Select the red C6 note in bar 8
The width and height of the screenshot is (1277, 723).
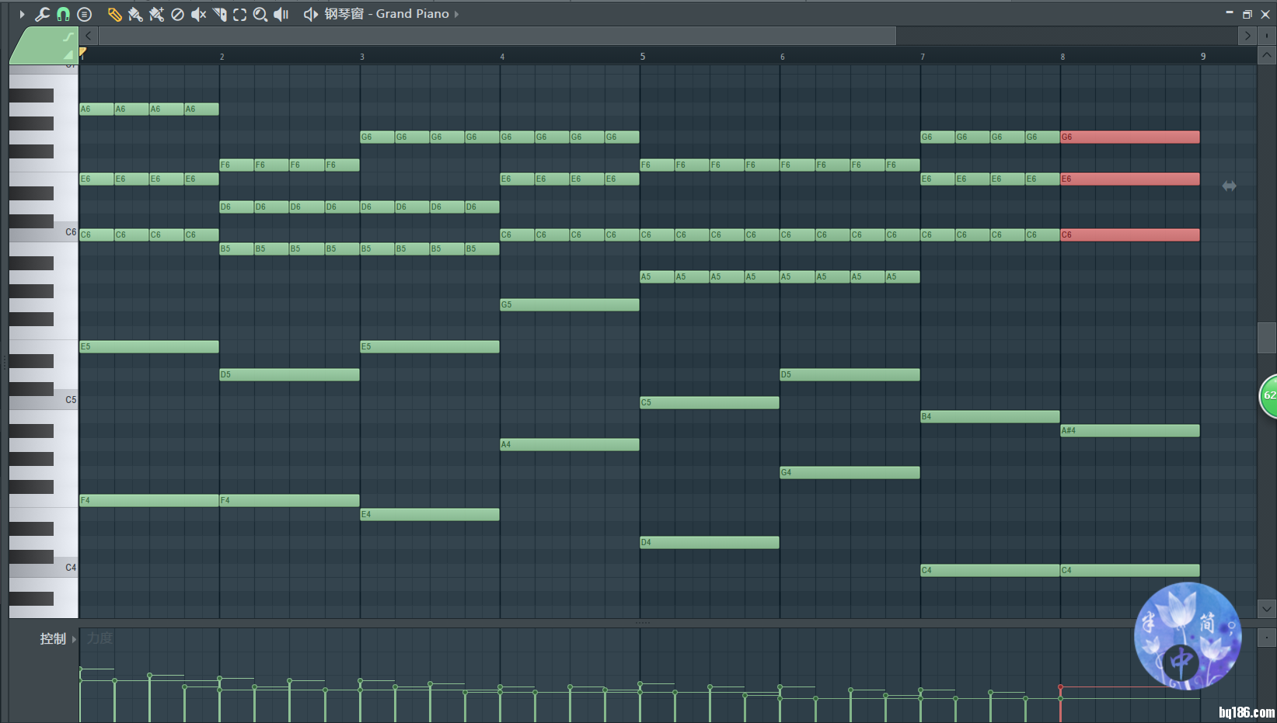click(x=1130, y=235)
